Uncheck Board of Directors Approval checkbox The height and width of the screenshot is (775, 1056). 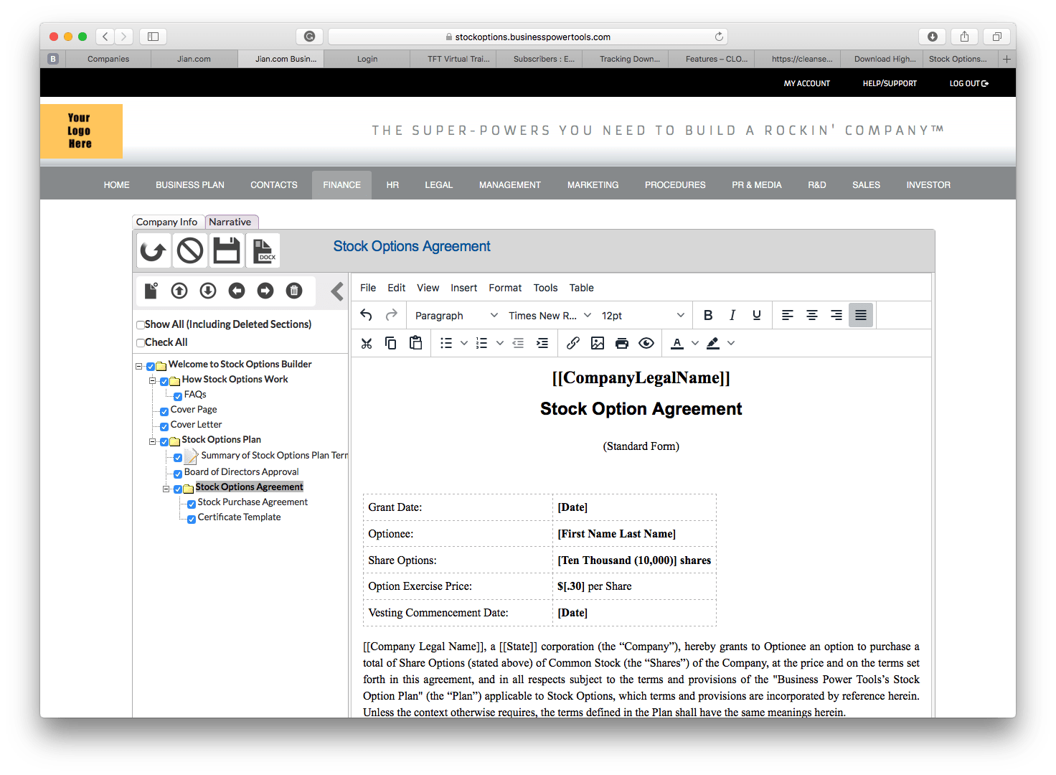tap(178, 474)
